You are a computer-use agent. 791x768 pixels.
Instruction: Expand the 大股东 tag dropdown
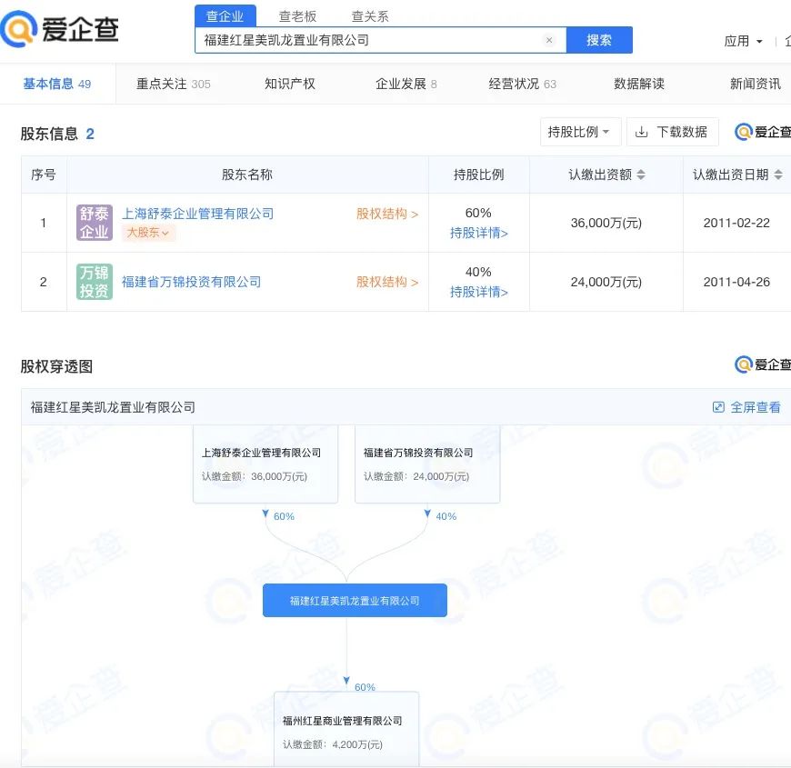pos(148,233)
